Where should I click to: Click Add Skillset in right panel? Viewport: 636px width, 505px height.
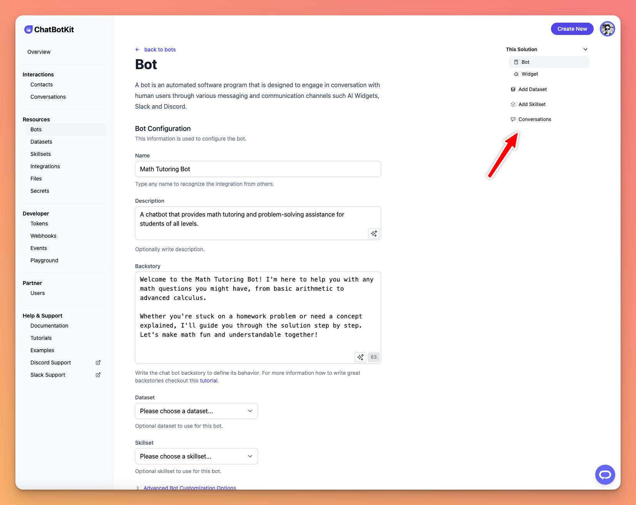532,104
